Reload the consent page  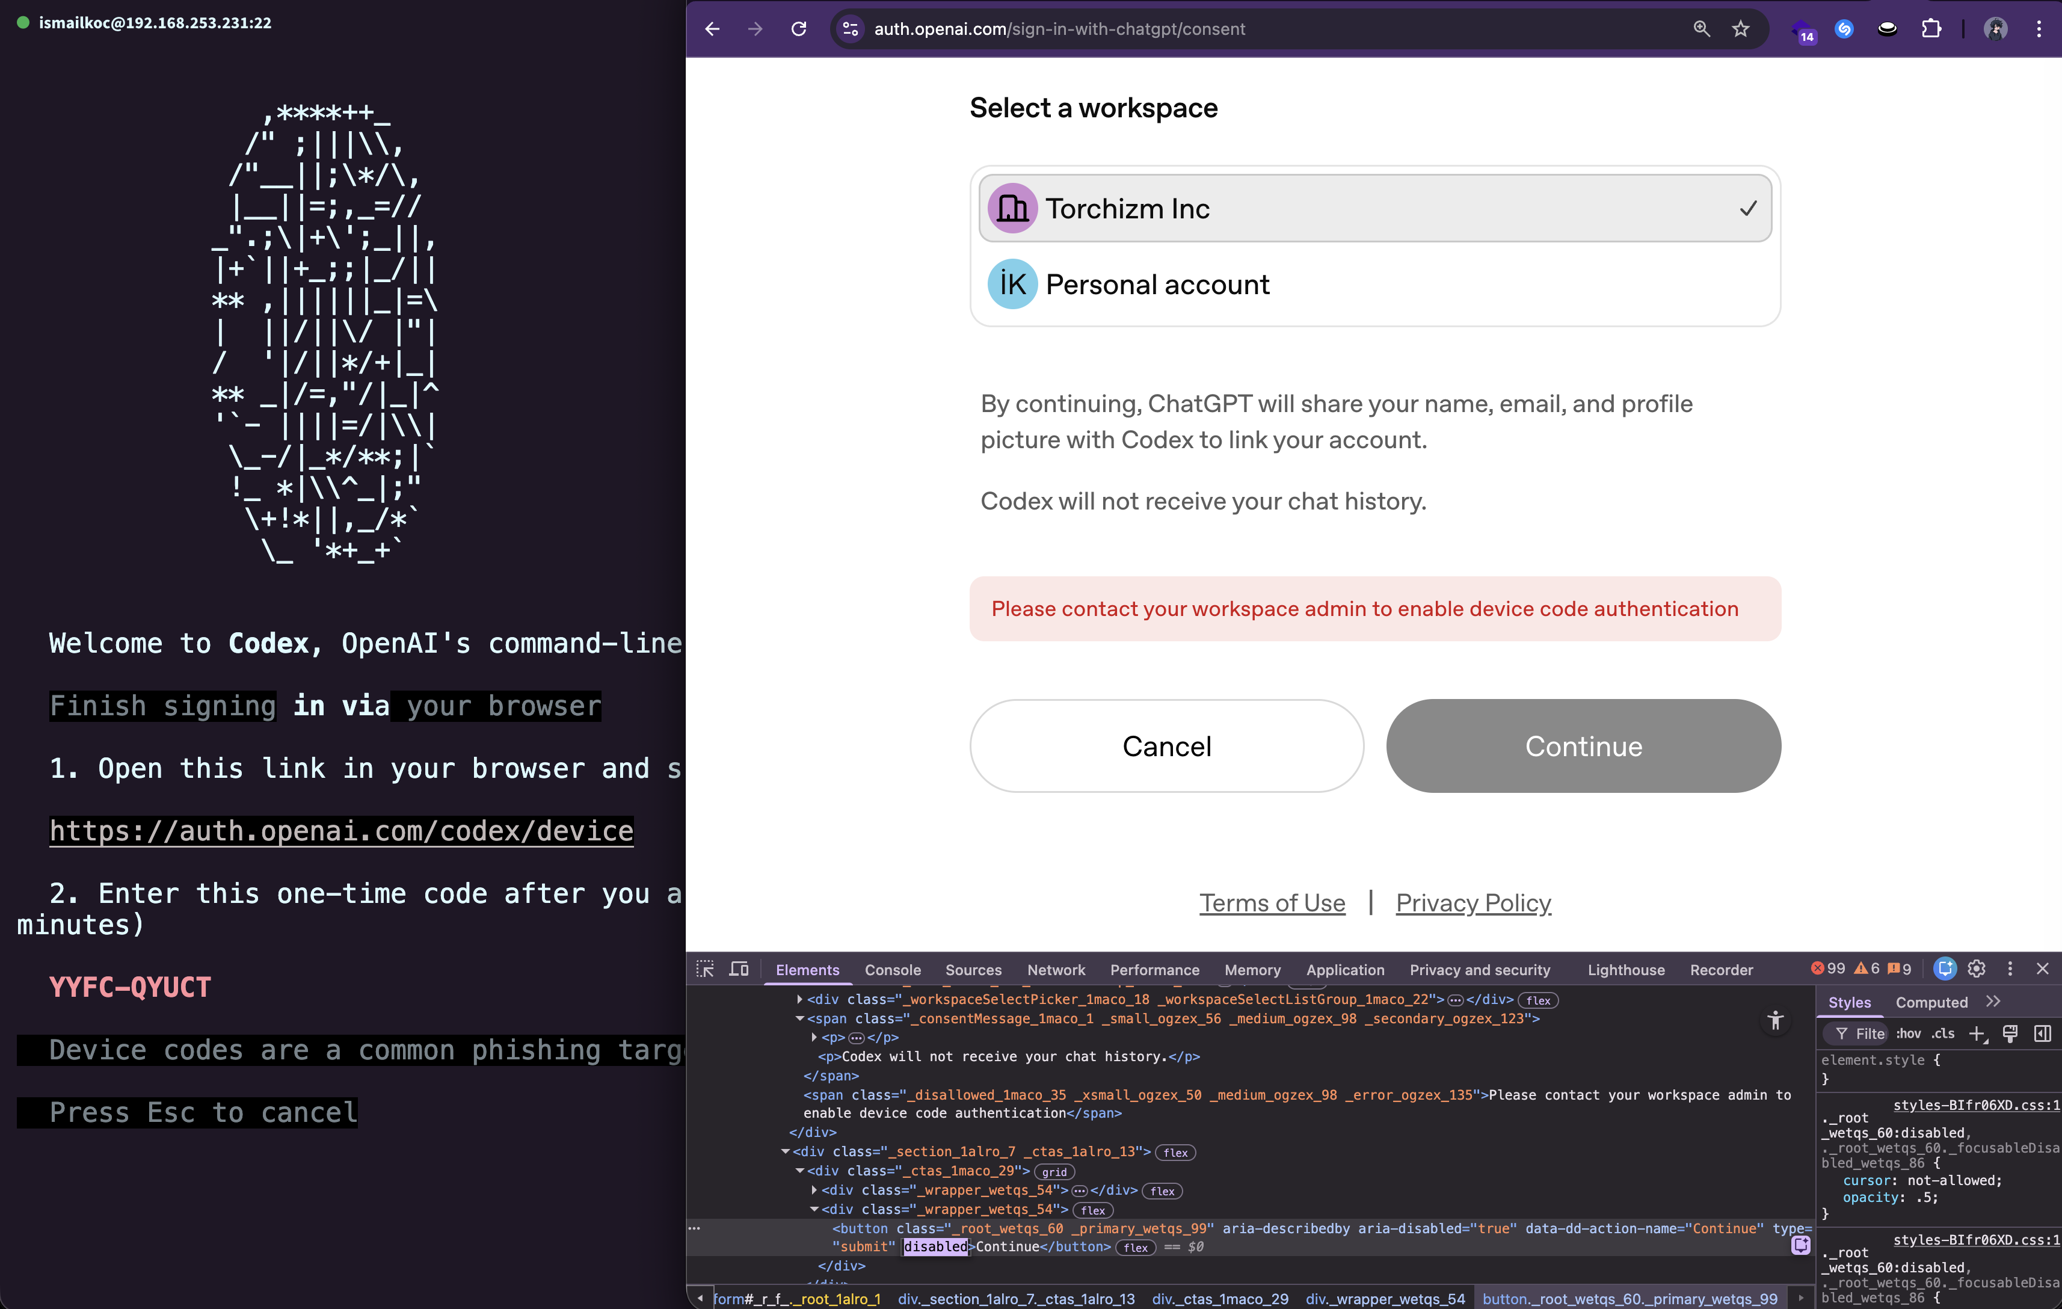tap(799, 29)
